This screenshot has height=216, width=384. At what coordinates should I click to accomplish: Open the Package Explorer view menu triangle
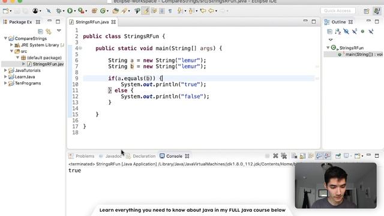click(x=59, y=31)
